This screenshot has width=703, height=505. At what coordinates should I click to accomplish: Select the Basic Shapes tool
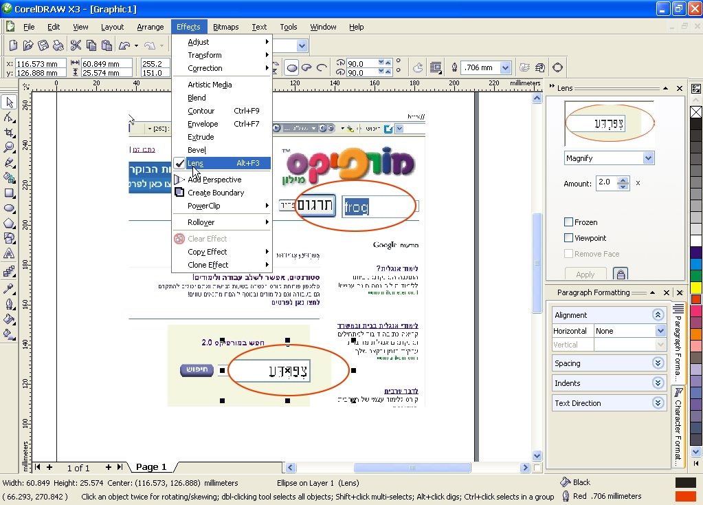[x=9, y=238]
